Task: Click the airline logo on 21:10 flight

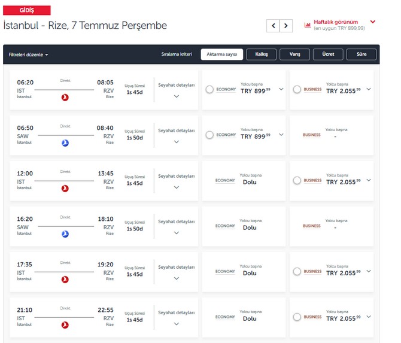Action: coord(65,324)
